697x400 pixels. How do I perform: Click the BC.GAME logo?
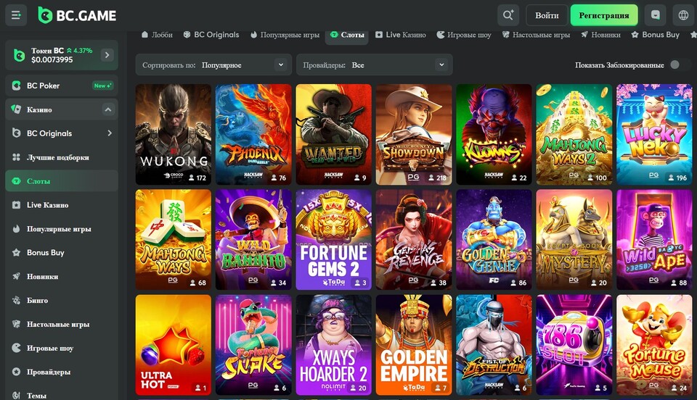[77, 15]
